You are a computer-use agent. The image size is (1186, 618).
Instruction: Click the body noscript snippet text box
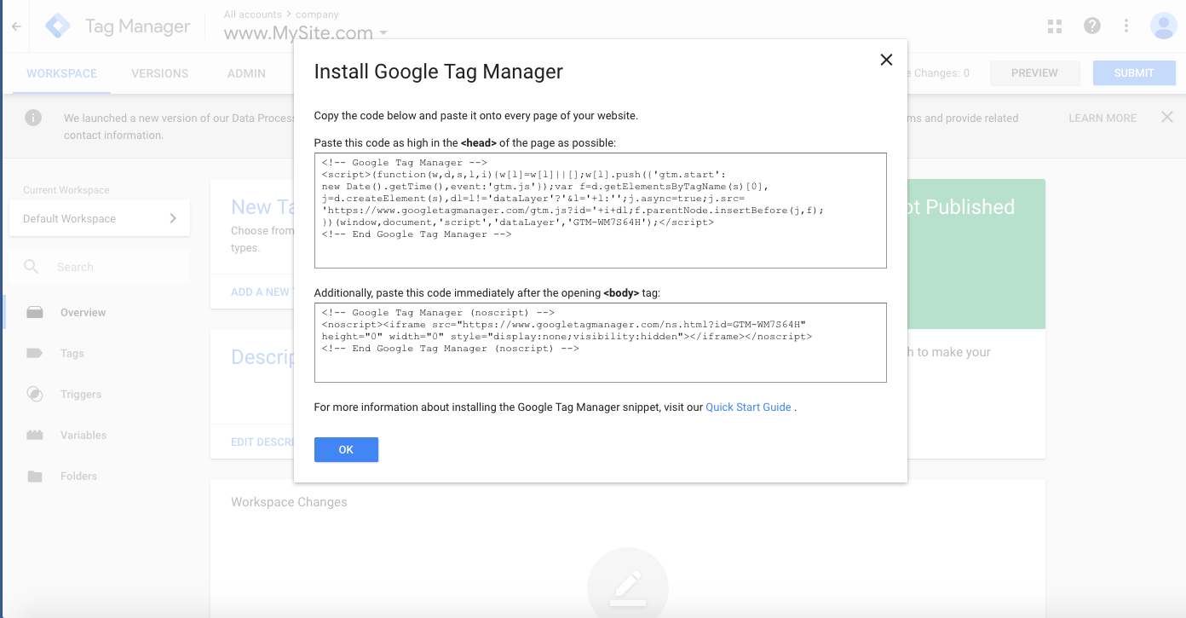coord(601,343)
